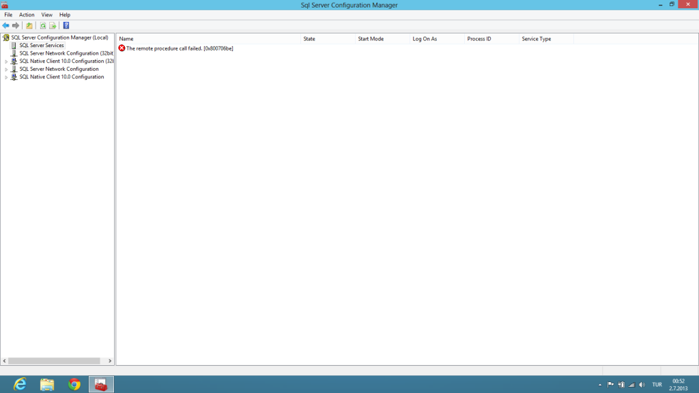Close the Sql Server Configuration Manager window

coord(688,5)
